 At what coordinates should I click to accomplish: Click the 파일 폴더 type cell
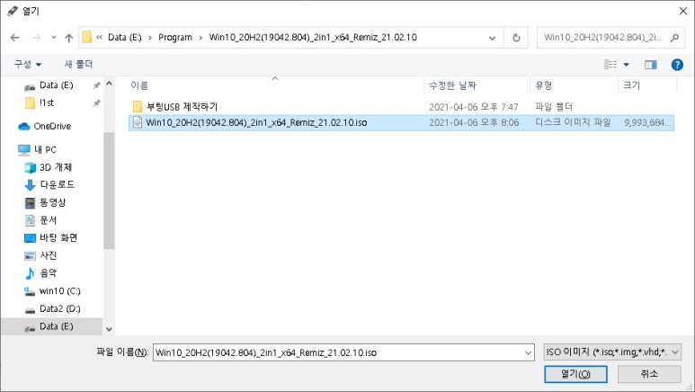click(554, 106)
